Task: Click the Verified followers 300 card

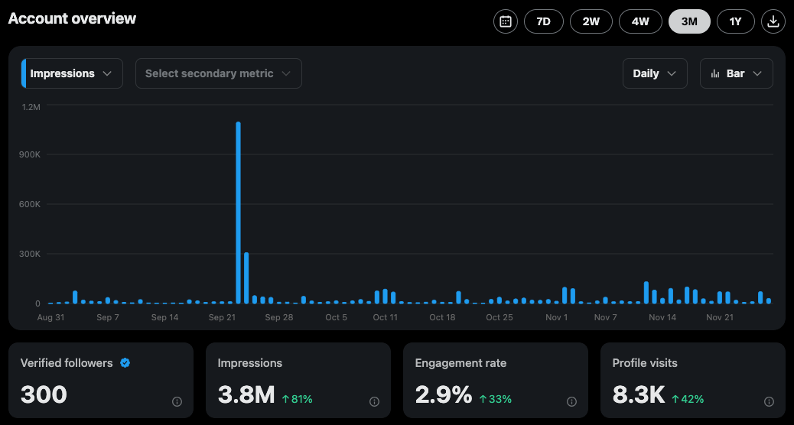Action: pyautogui.click(x=101, y=381)
